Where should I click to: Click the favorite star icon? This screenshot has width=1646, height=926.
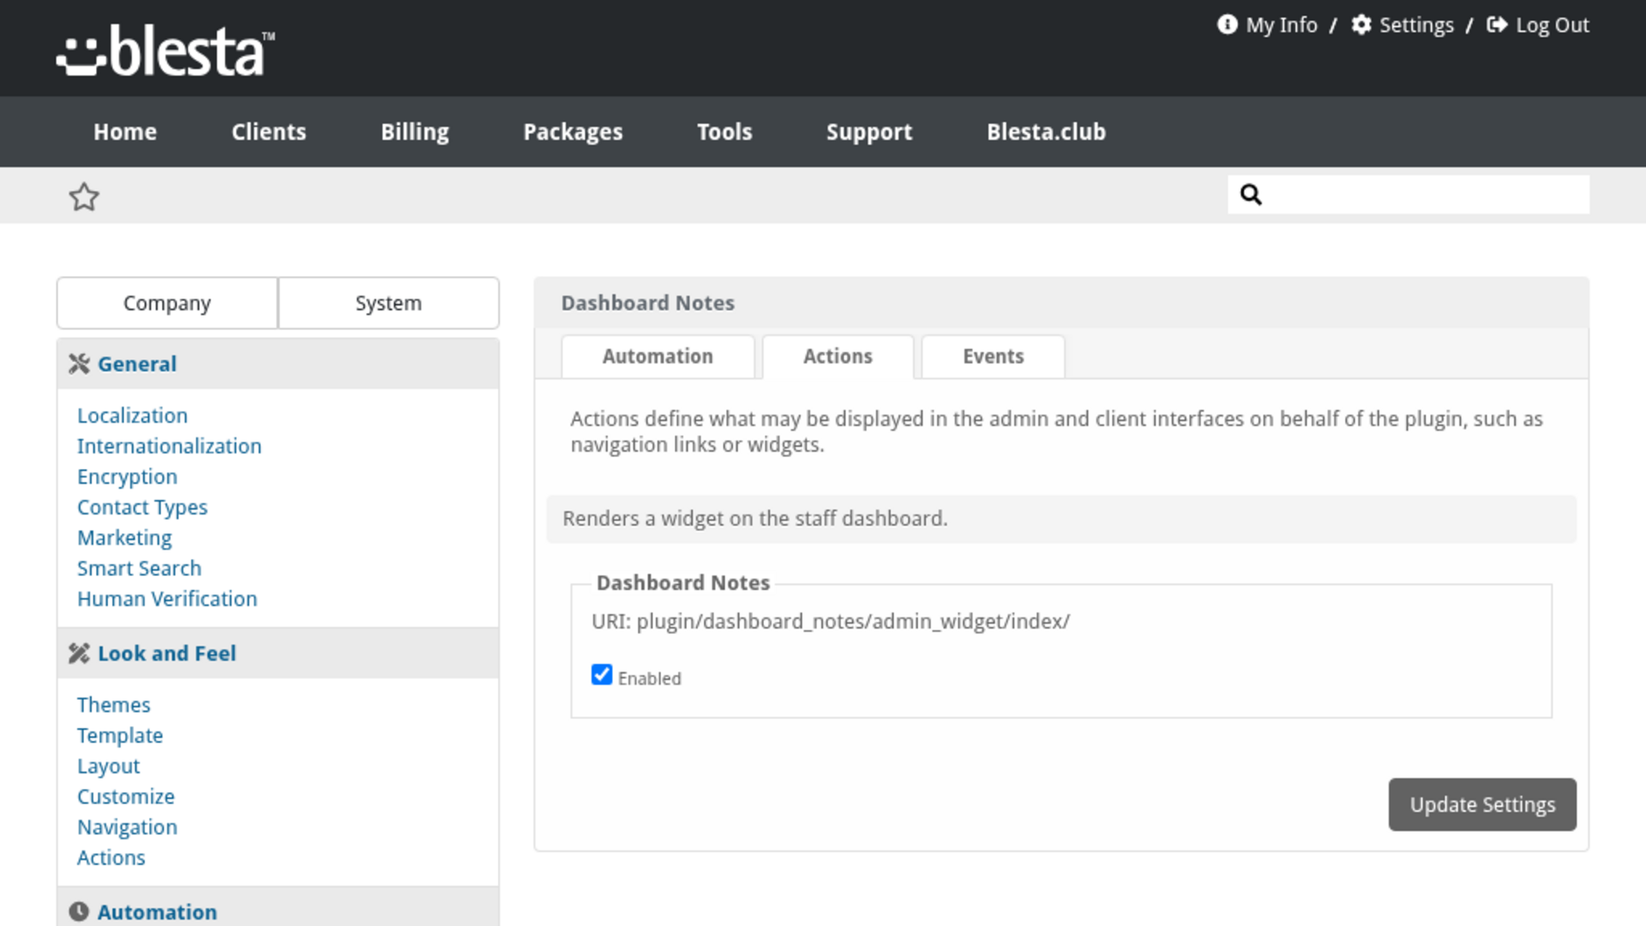pos(84,196)
